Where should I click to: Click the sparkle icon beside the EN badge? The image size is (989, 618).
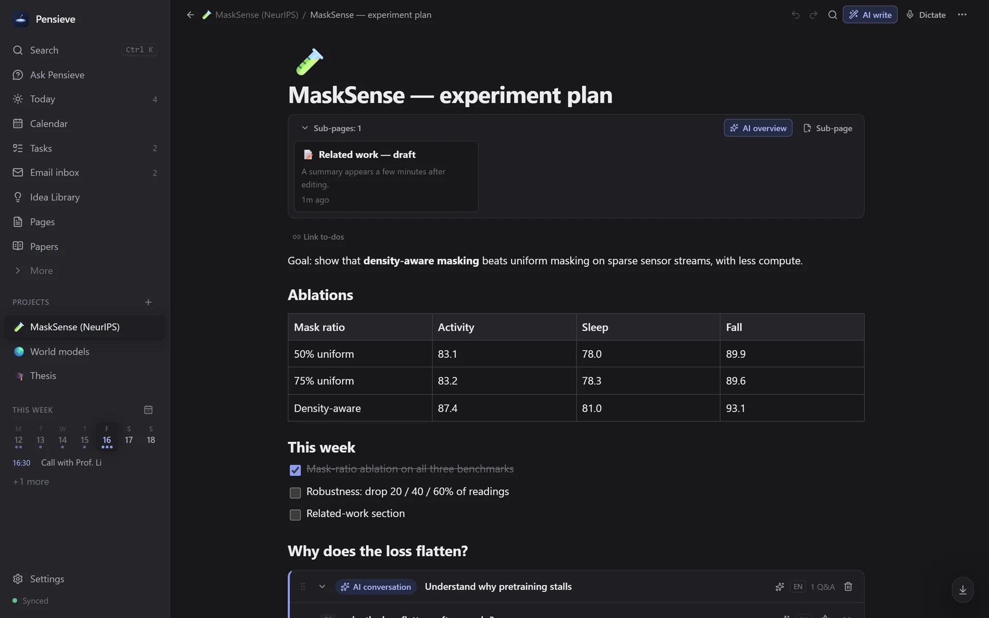click(x=779, y=587)
